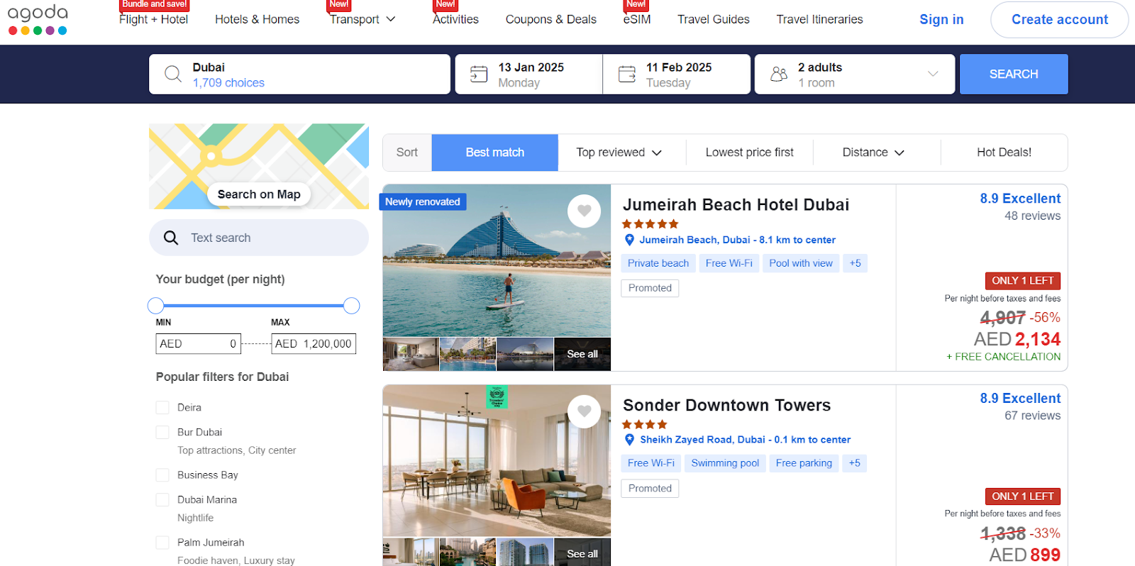Open Coupons & Deals in the menu

pyautogui.click(x=551, y=19)
